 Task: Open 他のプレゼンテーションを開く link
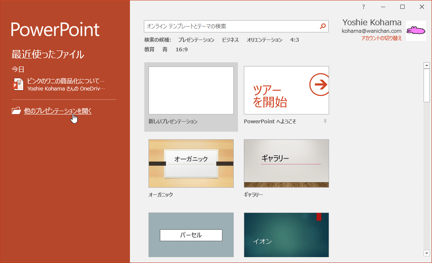[x=57, y=111]
